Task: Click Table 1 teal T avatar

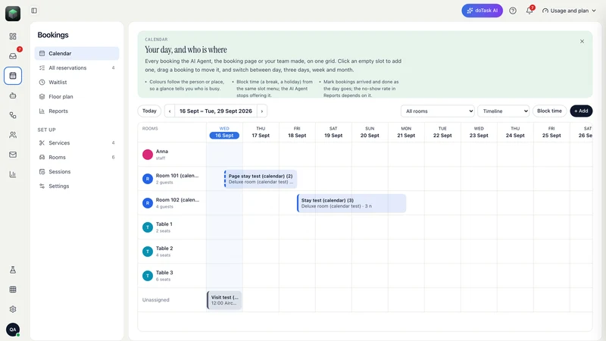Action: pos(148,227)
